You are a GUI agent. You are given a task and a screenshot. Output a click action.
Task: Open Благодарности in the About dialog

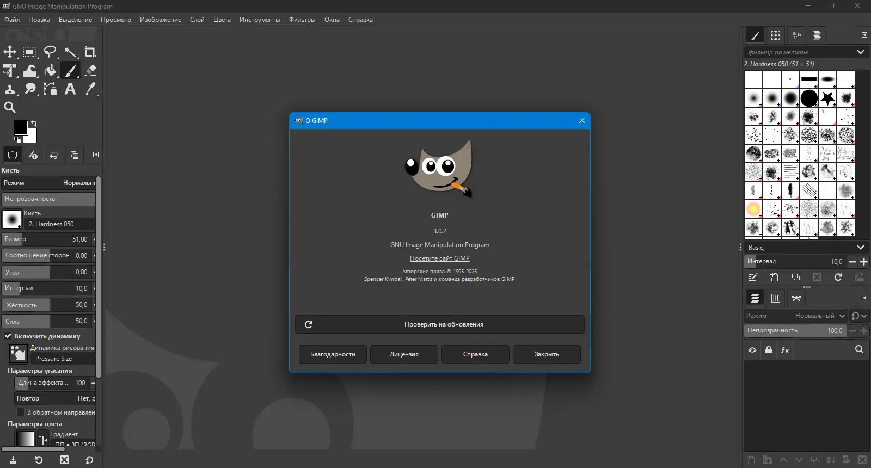[x=333, y=354]
